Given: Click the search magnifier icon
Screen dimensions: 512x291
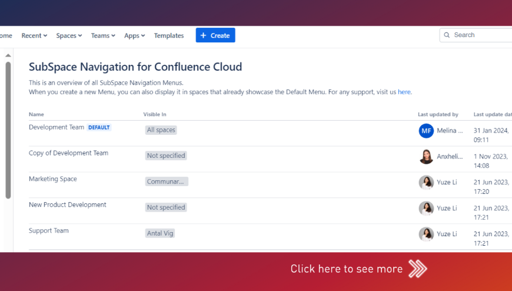Looking at the screenshot, I should pos(447,35).
